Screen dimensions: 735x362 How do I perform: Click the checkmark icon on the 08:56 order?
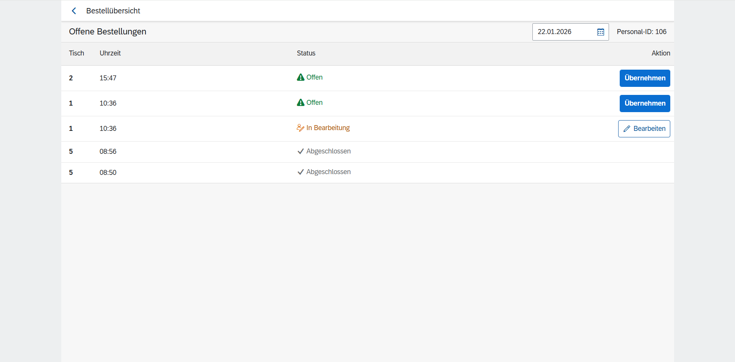click(301, 151)
